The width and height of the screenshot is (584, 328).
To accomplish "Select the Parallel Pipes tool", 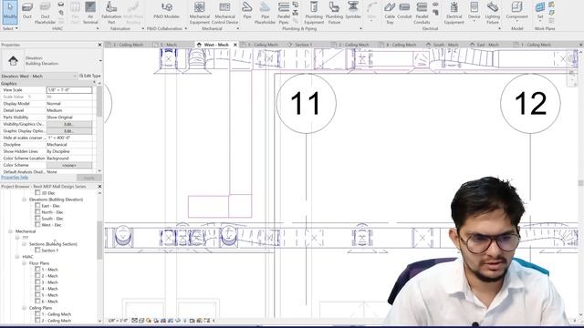I will pos(284,13).
